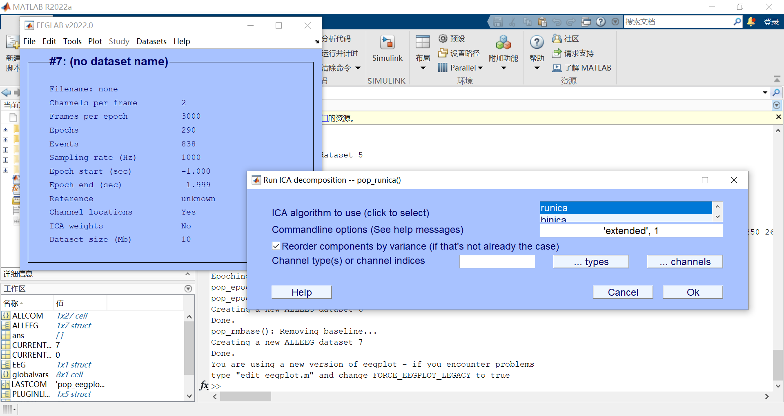Click the back navigation arrow in current folder toolbar
784x416 pixels.
[x=6, y=93]
